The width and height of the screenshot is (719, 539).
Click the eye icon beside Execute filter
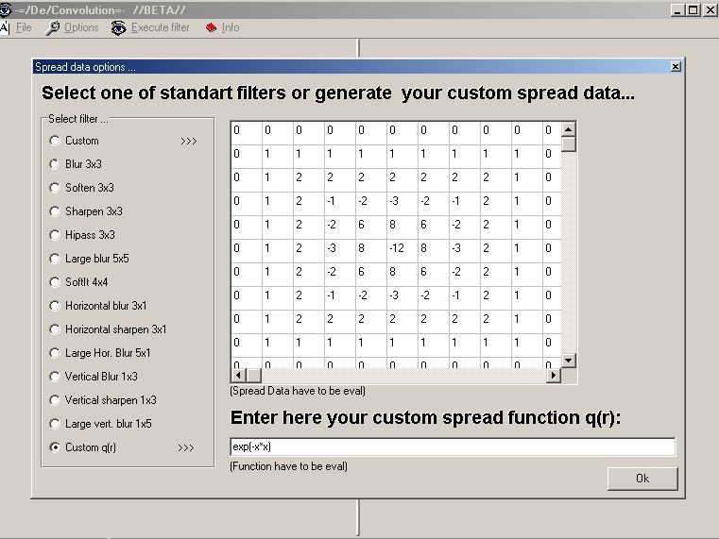click(x=118, y=27)
